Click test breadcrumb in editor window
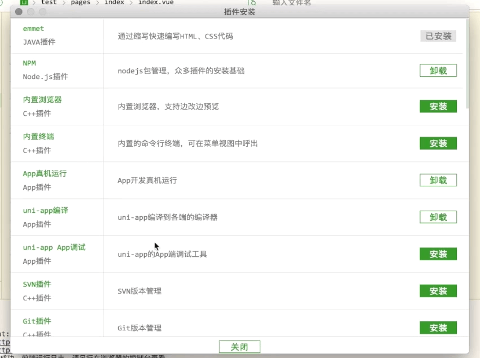Image resolution: width=480 pixels, height=358 pixels. pos(49,2)
